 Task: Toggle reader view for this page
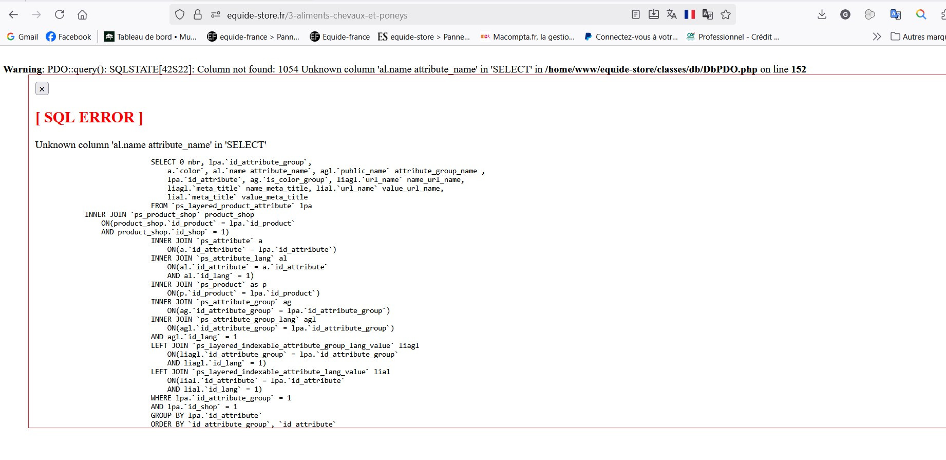[636, 15]
